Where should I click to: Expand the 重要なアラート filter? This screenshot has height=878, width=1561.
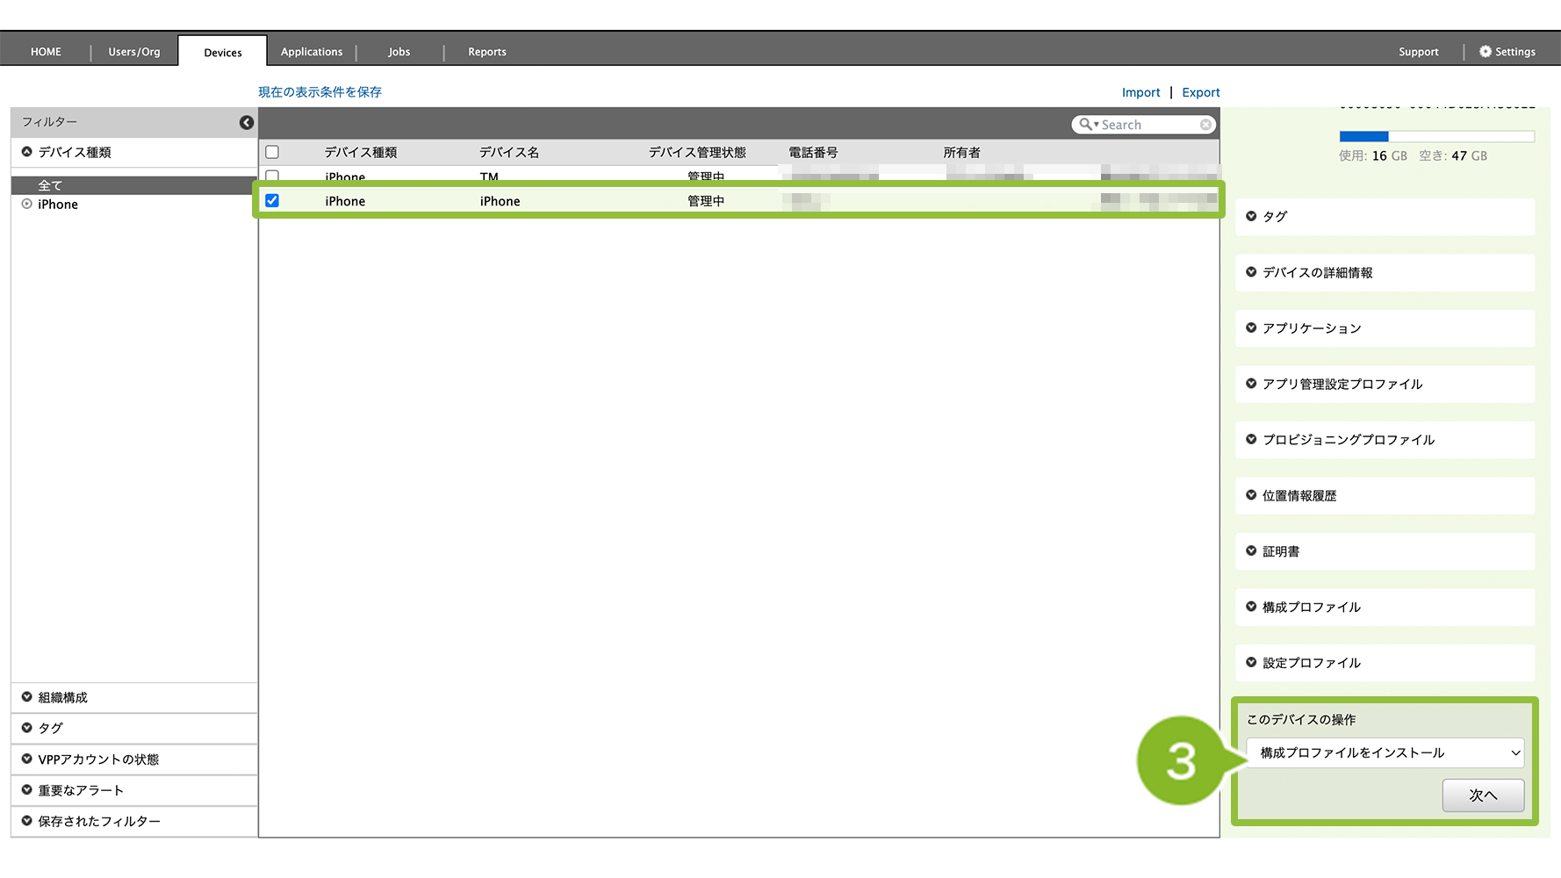[x=27, y=790]
